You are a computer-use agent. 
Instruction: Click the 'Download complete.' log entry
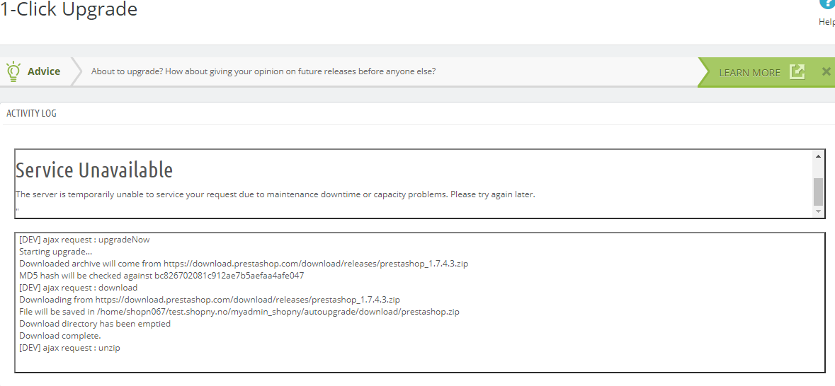60,336
